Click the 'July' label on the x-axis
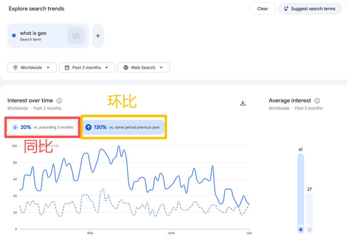 pos(249,233)
